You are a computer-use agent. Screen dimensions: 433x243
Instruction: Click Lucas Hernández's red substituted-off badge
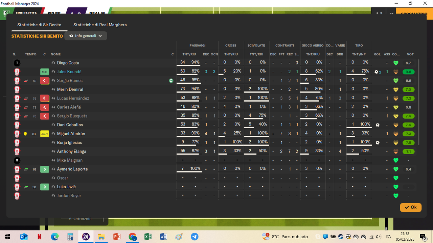click(x=45, y=98)
